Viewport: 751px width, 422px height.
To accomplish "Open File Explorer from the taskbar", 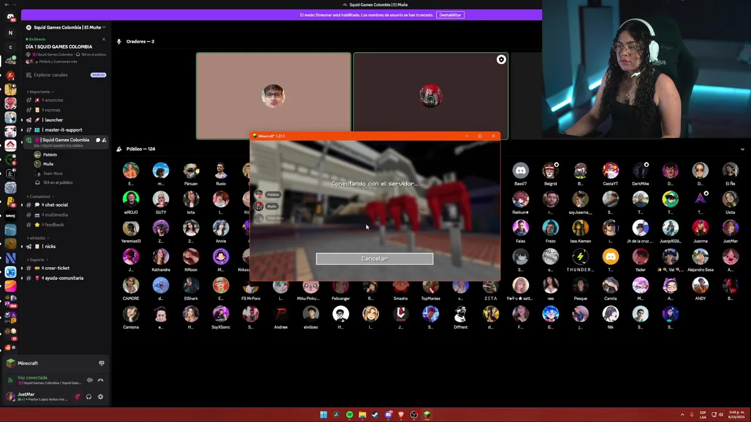I will [363, 415].
